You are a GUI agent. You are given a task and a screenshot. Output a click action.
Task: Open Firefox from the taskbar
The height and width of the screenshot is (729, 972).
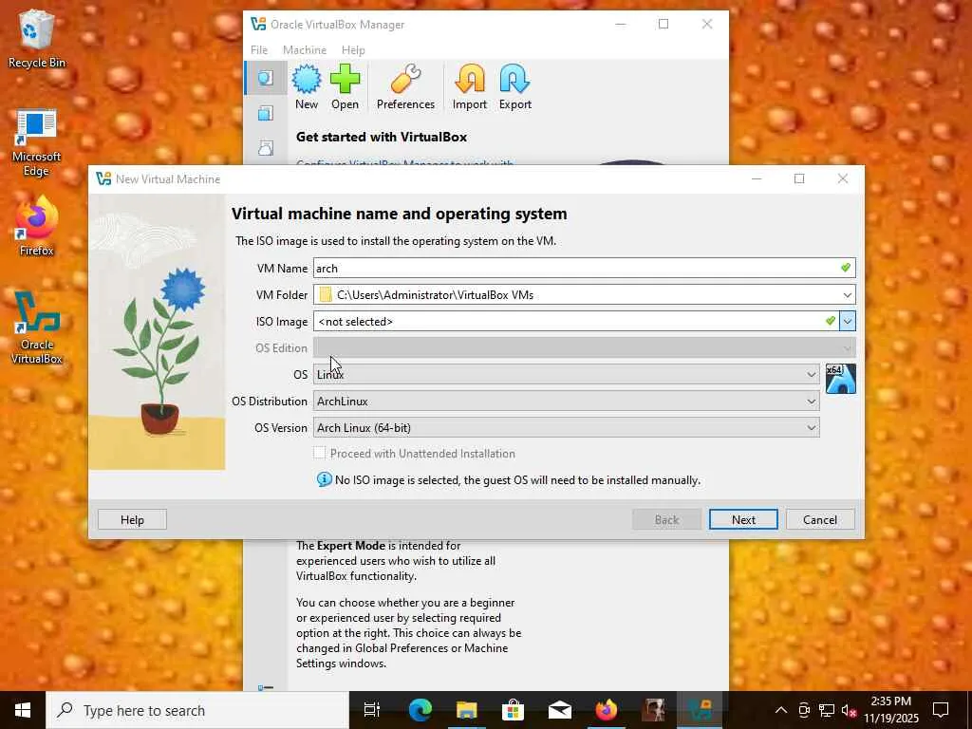tap(607, 710)
